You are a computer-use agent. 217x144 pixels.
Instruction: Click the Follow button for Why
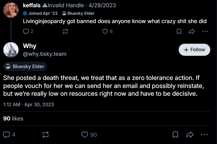pos(194,50)
